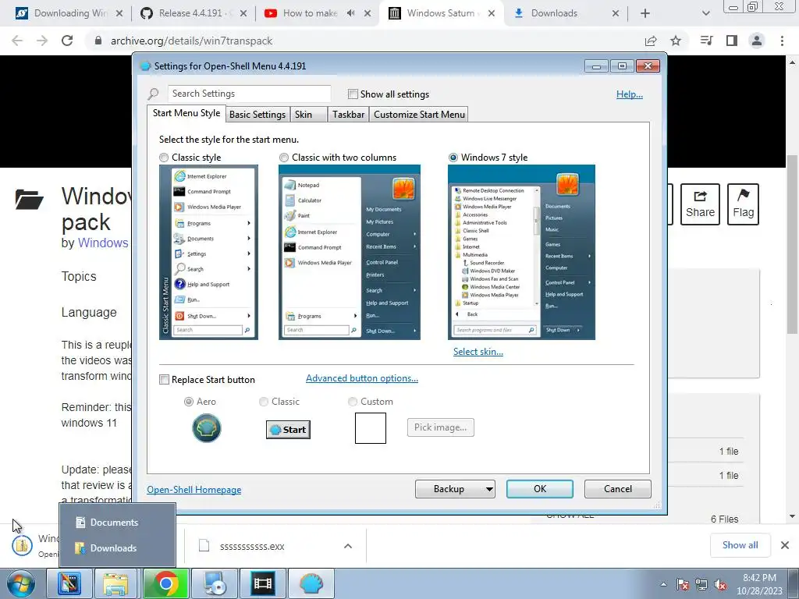Click Flag button on archive page

(743, 204)
